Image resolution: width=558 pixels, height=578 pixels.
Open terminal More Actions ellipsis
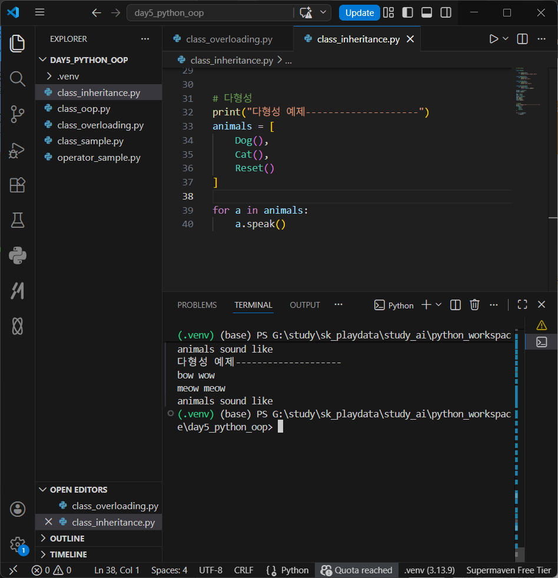point(494,305)
